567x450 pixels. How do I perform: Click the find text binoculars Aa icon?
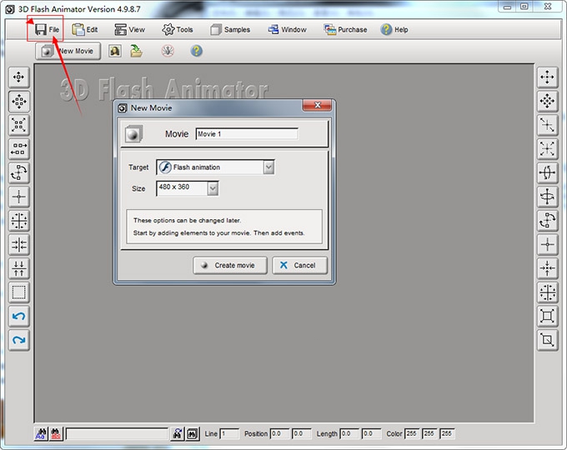click(41, 433)
